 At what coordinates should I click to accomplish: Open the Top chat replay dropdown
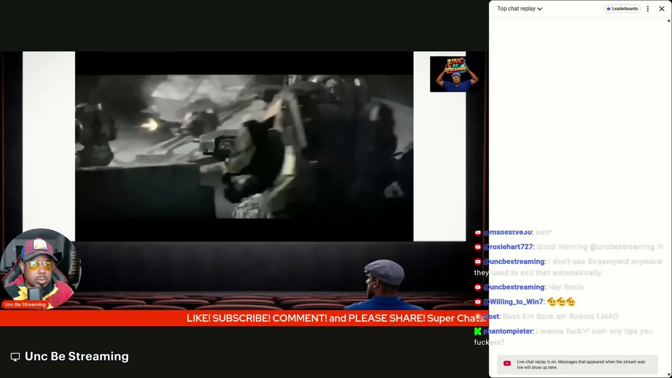point(519,8)
